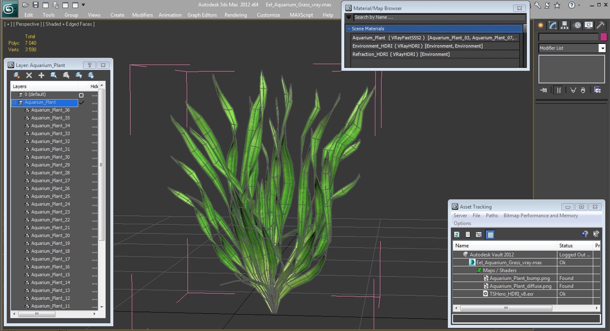The width and height of the screenshot is (610, 331).
Task: Toggle Hide dash for Aquarium_Plant_36
Action: (x=94, y=111)
